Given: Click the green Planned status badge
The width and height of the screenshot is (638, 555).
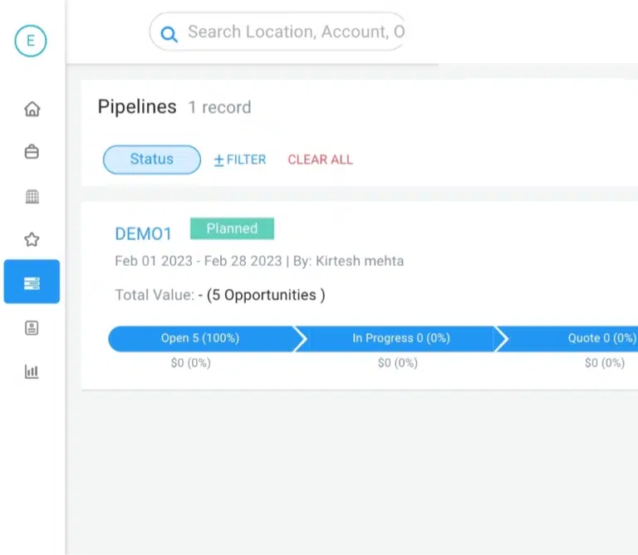Looking at the screenshot, I should pyautogui.click(x=232, y=228).
